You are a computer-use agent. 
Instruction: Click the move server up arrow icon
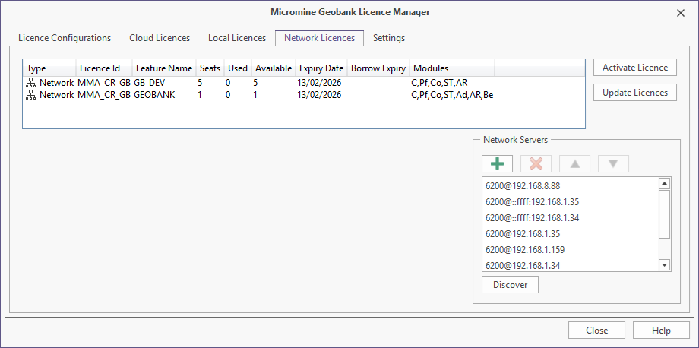click(x=574, y=163)
